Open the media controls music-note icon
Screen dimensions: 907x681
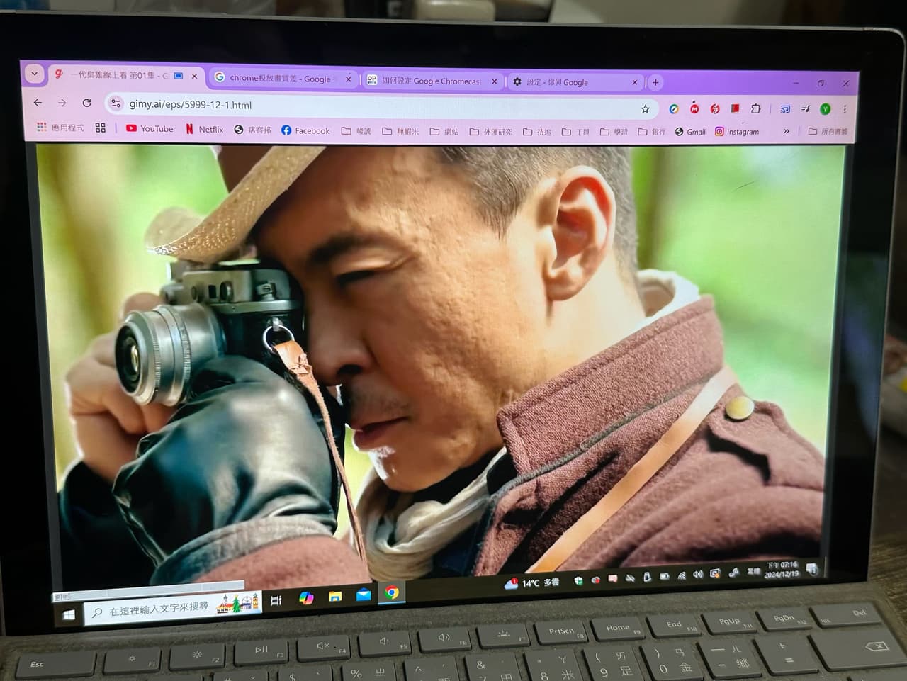(x=806, y=109)
